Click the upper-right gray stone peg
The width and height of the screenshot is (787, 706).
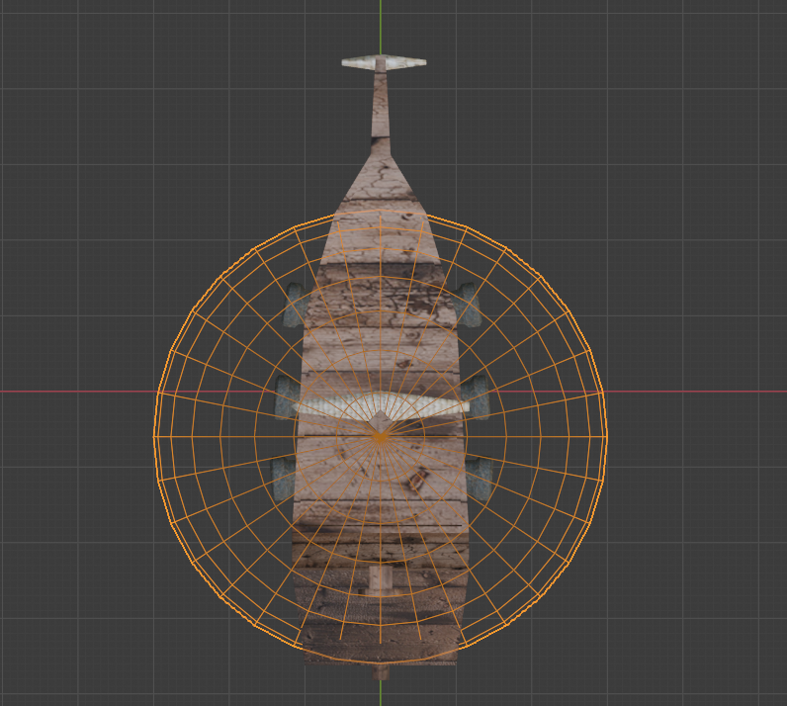coord(468,306)
